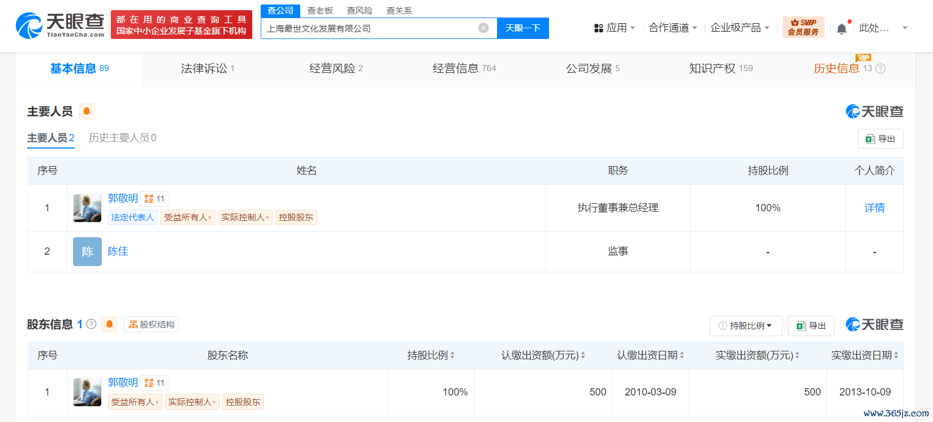Switch to the 公司发展 tab
Screen dimensions: 933x422
point(593,68)
